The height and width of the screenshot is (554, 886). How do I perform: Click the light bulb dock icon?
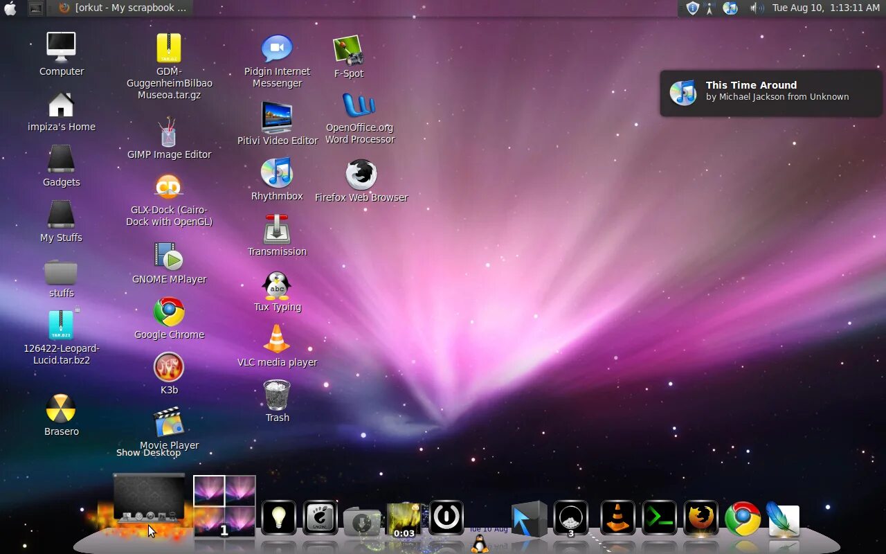(x=279, y=517)
